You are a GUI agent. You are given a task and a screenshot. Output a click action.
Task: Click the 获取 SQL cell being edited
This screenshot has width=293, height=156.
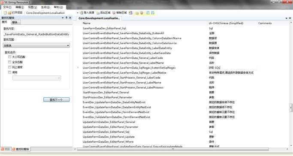pos(233,68)
